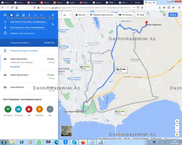Collapse the side panel arrow
Image resolution: width=182 pixels, height=145 pixels.
(60, 15)
